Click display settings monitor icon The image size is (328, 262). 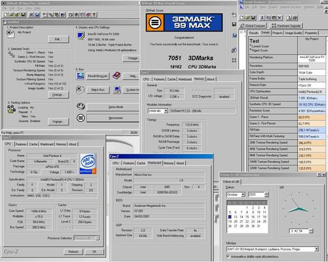pos(81,36)
